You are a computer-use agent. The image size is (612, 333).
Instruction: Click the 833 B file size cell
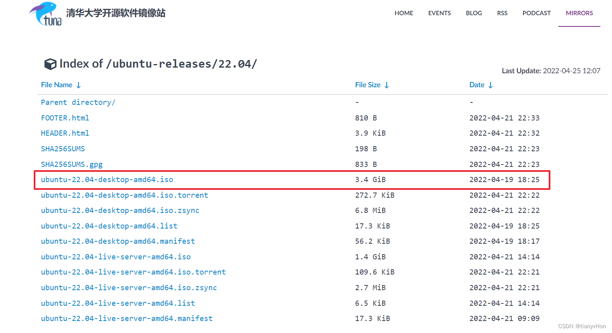pyautogui.click(x=366, y=164)
